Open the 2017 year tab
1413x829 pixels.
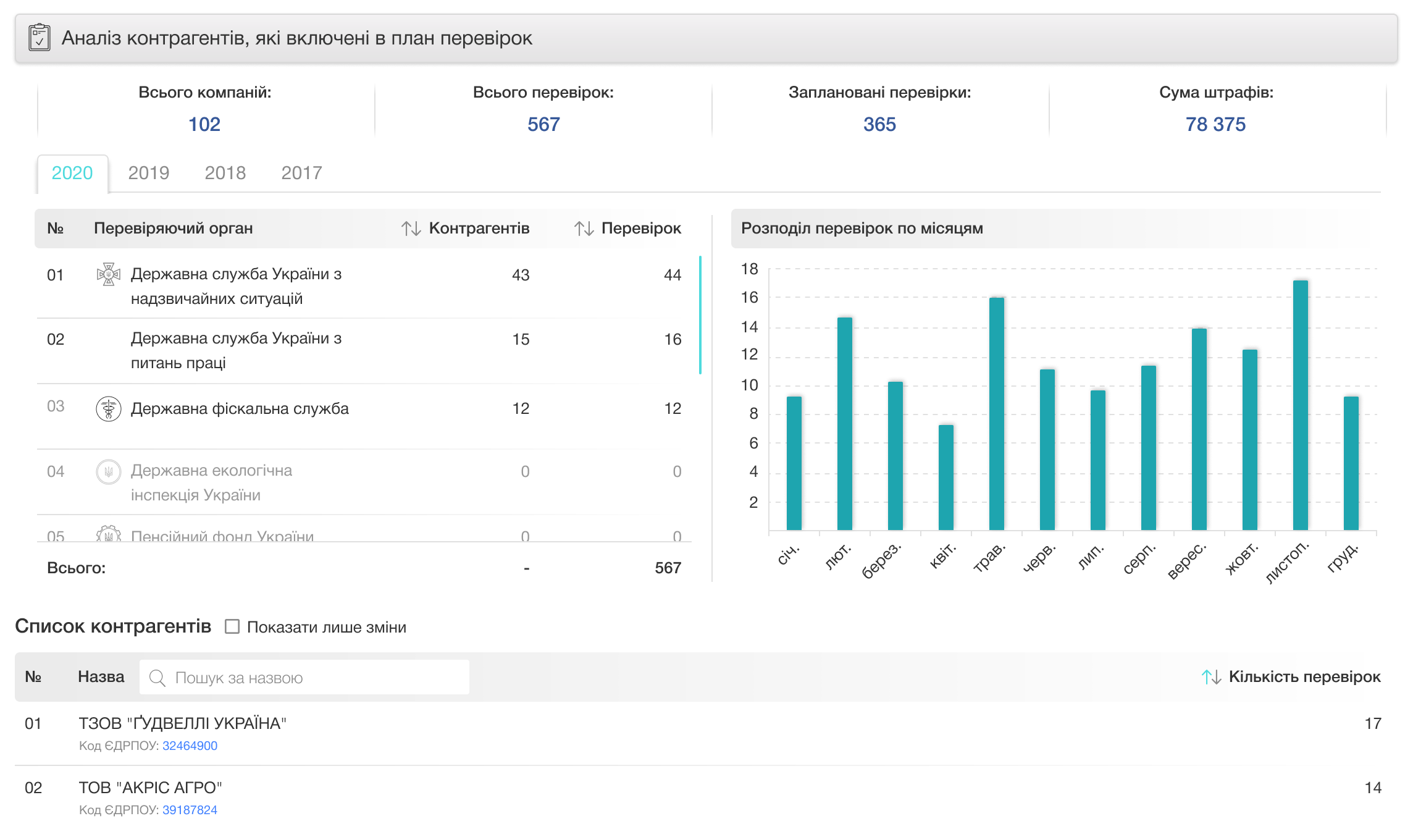point(301,173)
